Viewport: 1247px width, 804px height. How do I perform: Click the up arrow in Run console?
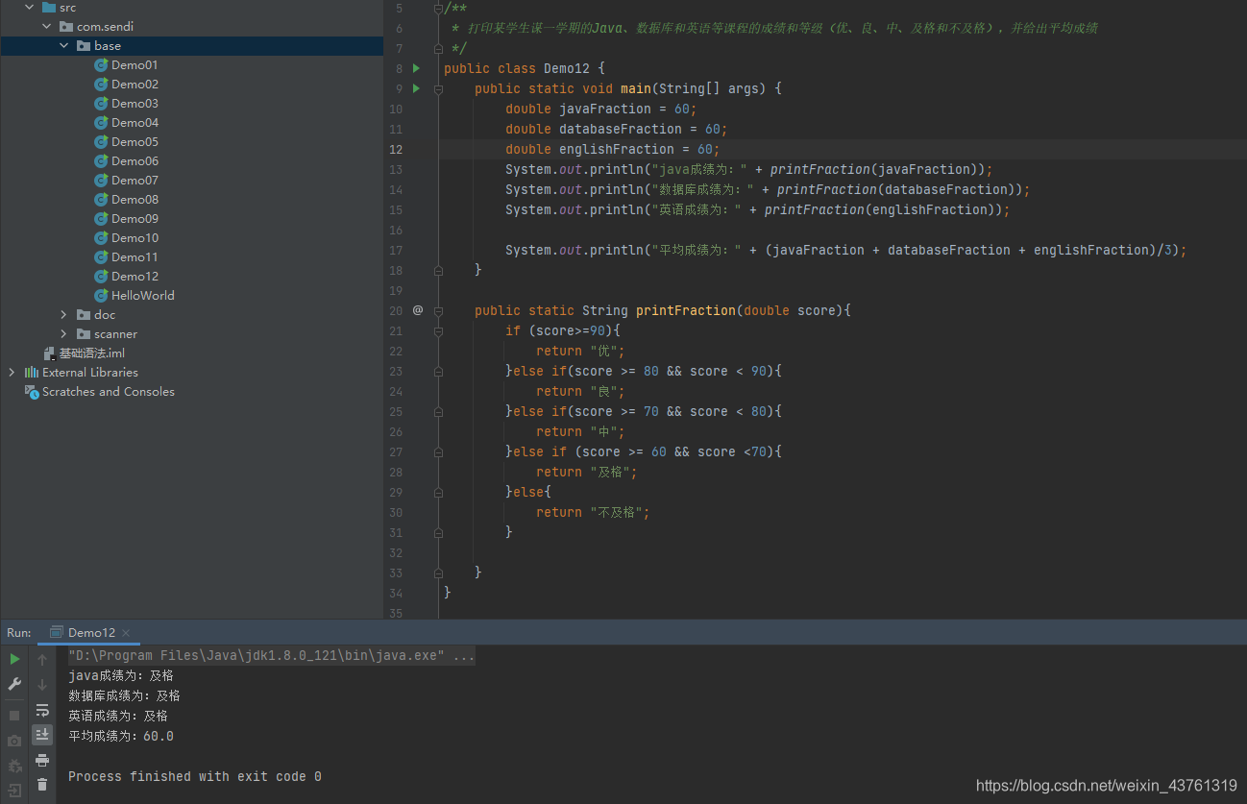(42, 660)
